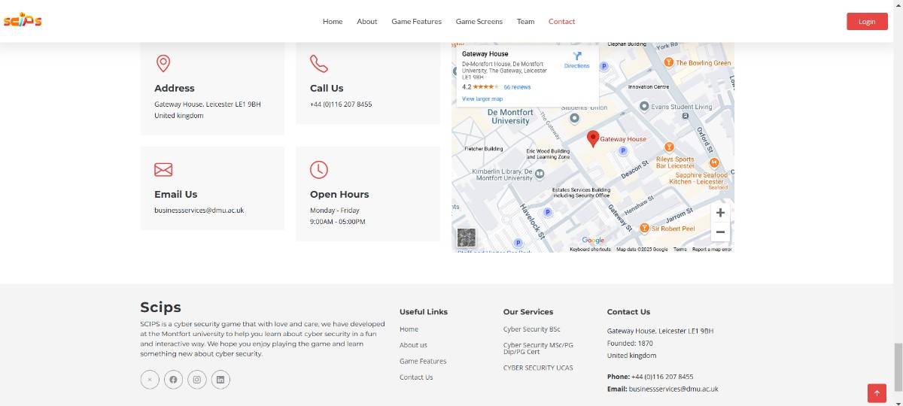The height and width of the screenshot is (406, 903).
Task: Click the Open Hours clock icon
Action: [319, 170]
